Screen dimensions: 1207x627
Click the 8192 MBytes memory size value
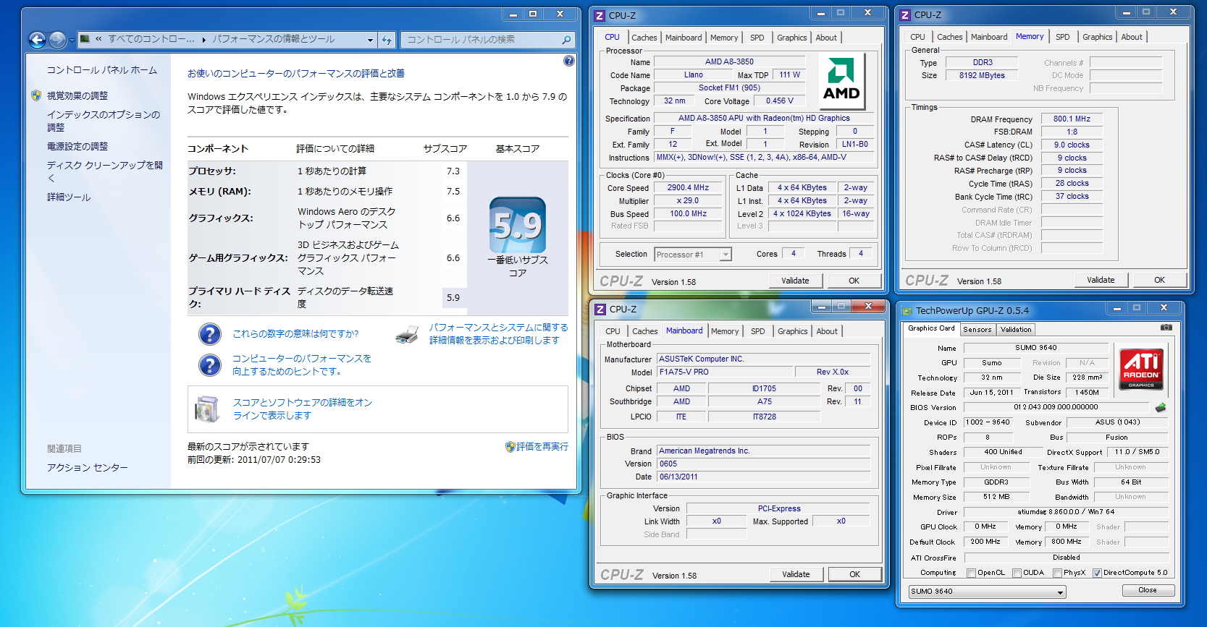pyautogui.click(x=982, y=75)
